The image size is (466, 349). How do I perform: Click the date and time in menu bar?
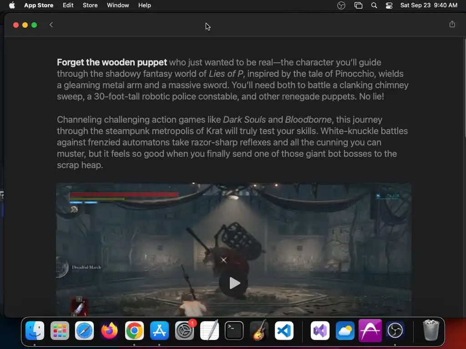pyautogui.click(x=429, y=5)
